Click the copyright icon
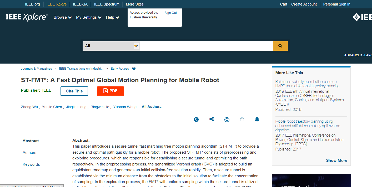372x187 pixels. click(x=227, y=120)
